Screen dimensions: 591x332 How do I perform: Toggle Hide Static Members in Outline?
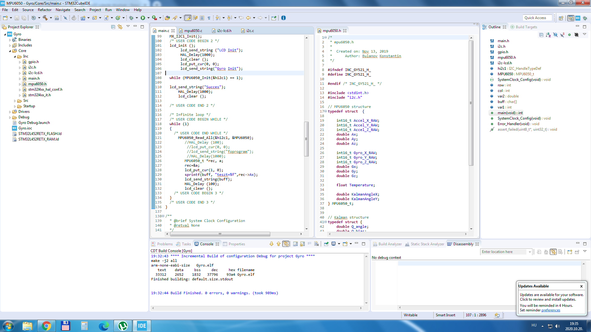pyautogui.click(x=562, y=35)
